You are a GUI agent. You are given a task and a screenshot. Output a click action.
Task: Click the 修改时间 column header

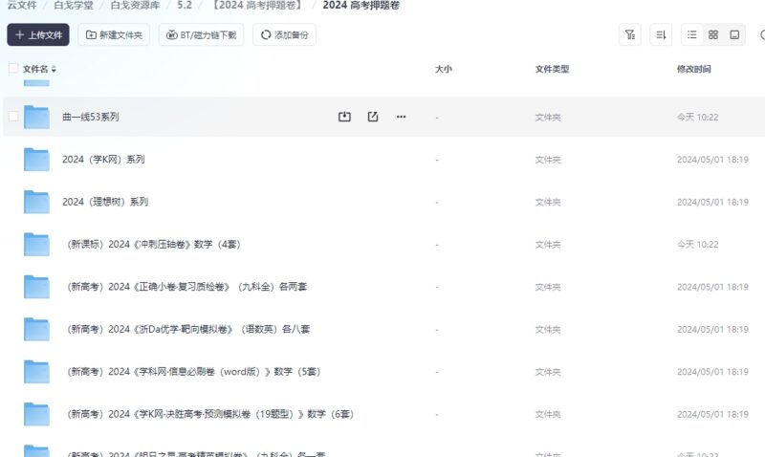pyautogui.click(x=694, y=69)
